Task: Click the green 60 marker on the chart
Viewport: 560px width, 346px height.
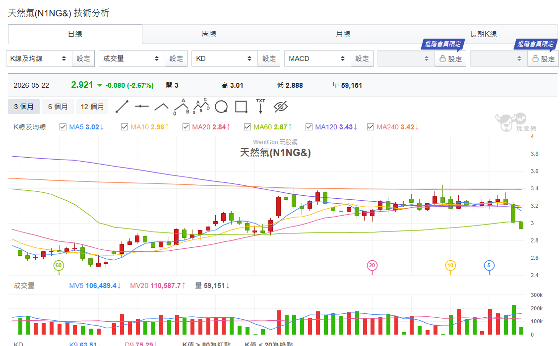Action: coord(59,265)
